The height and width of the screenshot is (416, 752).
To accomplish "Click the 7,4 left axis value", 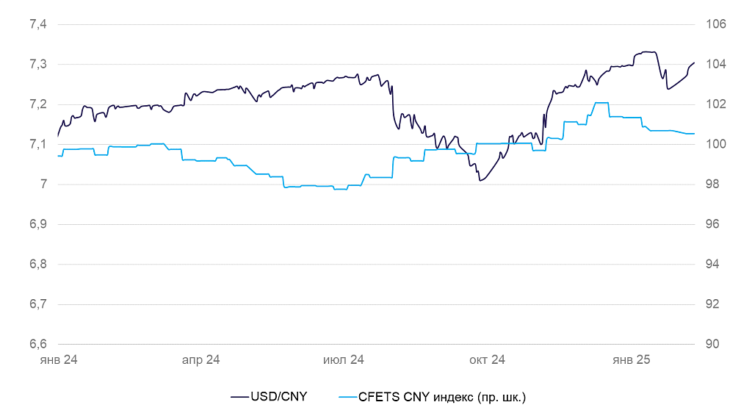I will (x=38, y=24).
